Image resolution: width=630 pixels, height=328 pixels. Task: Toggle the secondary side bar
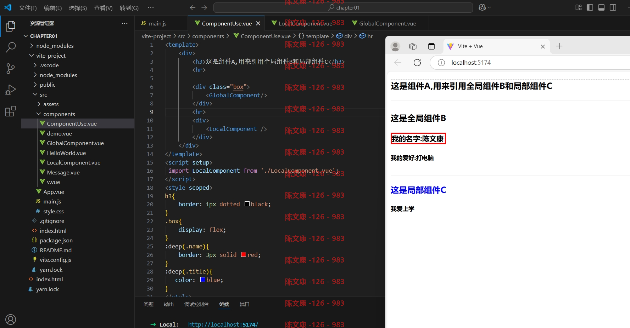click(613, 7)
